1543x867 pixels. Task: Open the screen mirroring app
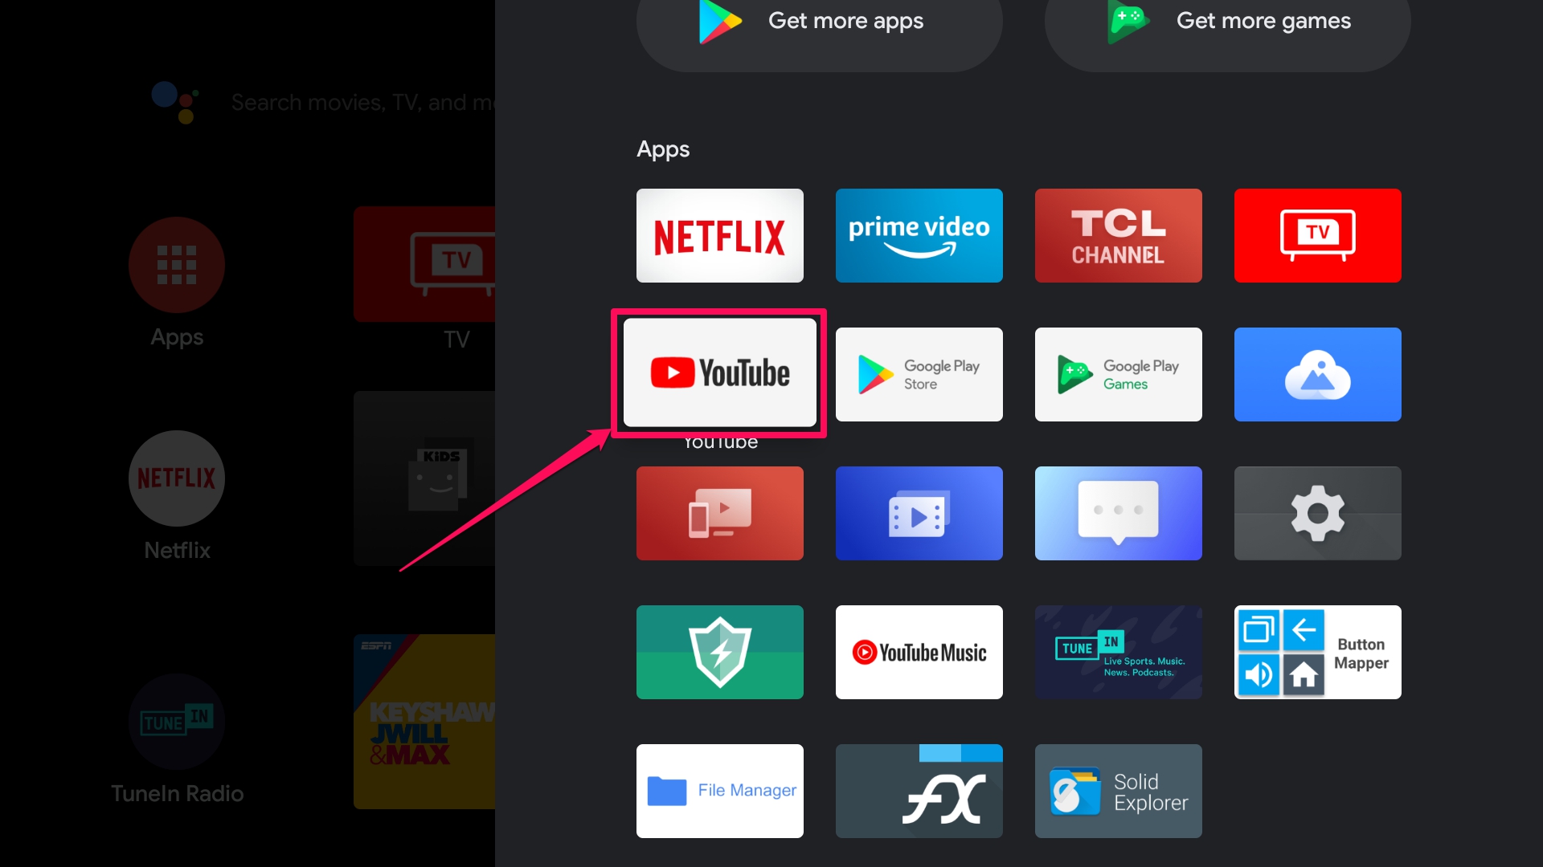tap(719, 514)
